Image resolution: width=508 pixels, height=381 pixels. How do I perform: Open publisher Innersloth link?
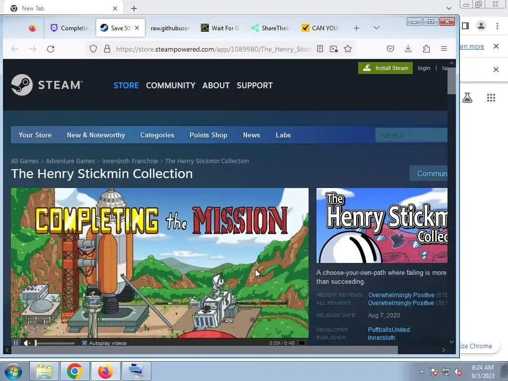(x=381, y=337)
